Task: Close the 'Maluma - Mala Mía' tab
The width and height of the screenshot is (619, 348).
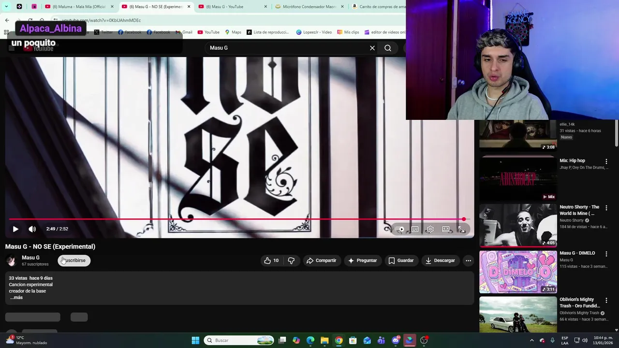Action: click(x=112, y=7)
